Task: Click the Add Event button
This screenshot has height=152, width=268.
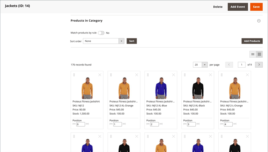Action: [238, 7]
